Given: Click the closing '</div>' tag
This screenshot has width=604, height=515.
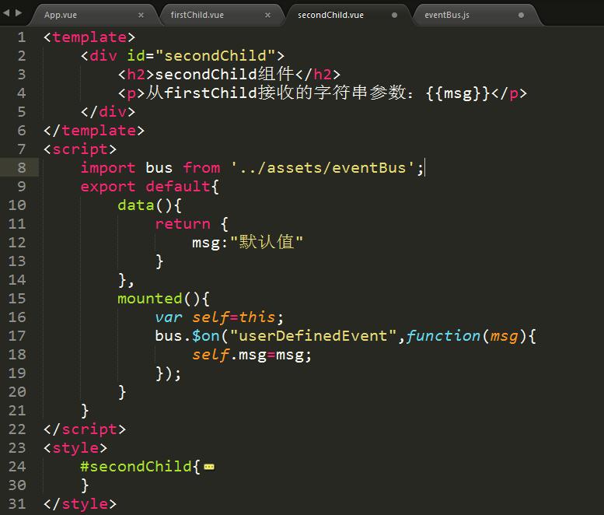Looking at the screenshot, I should pyautogui.click(x=108, y=112).
